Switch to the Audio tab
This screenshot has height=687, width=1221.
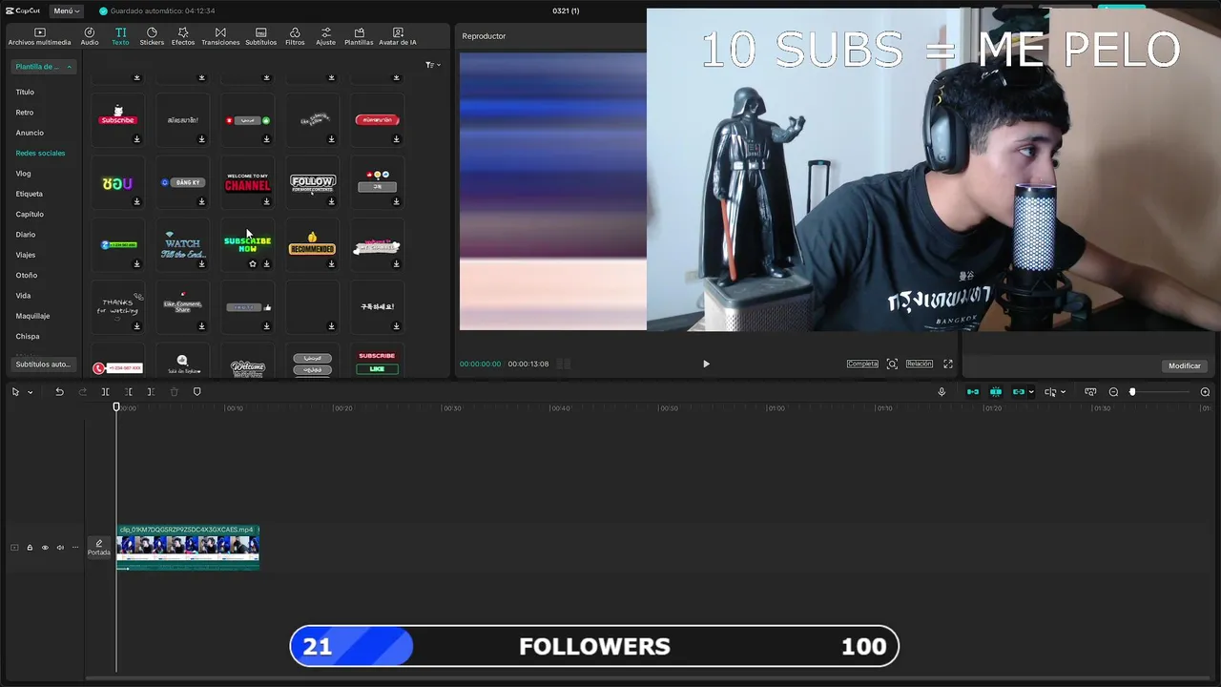tap(90, 36)
